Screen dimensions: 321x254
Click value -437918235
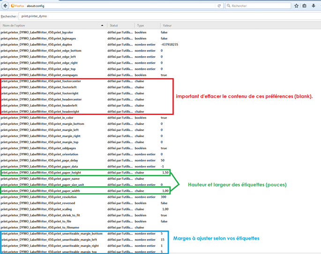point(169,44)
